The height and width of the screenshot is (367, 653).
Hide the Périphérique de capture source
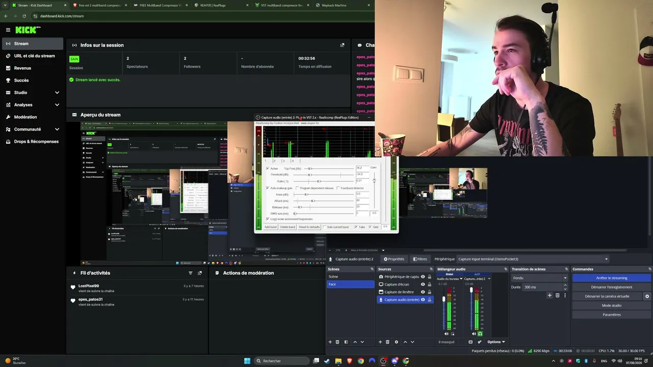[x=422, y=277]
